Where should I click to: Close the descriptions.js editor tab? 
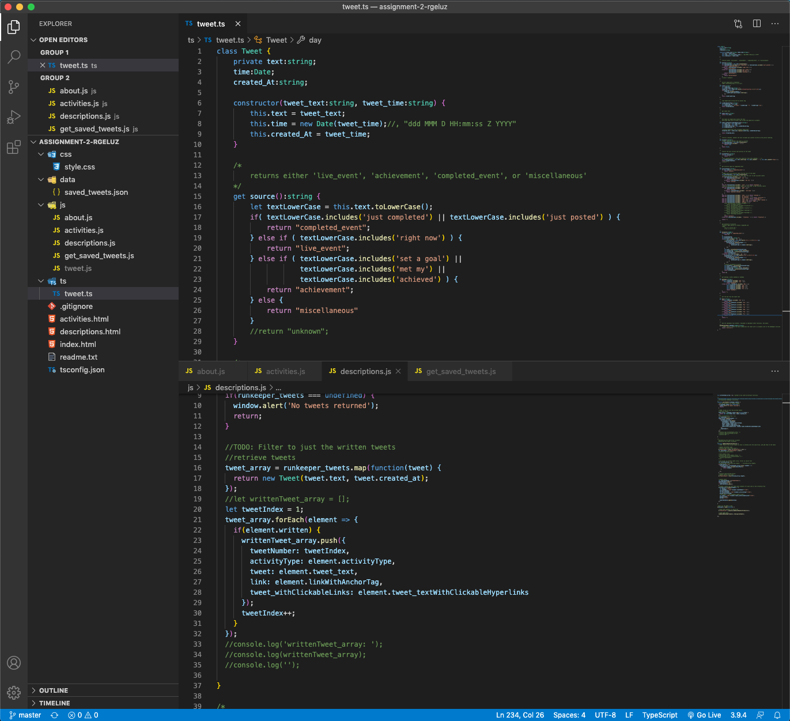click(x=398, y=371)
